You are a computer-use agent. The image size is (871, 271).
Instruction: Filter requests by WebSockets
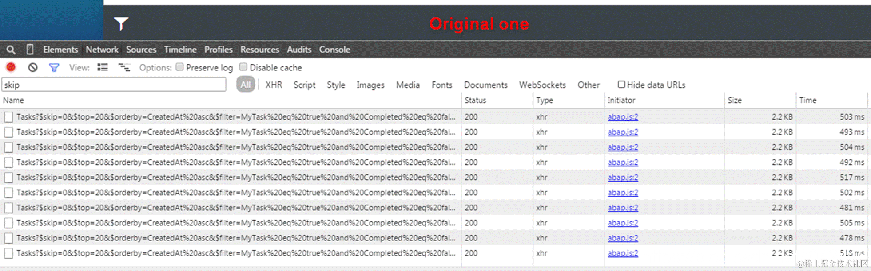pyautogui.click(x=542, y=85)
